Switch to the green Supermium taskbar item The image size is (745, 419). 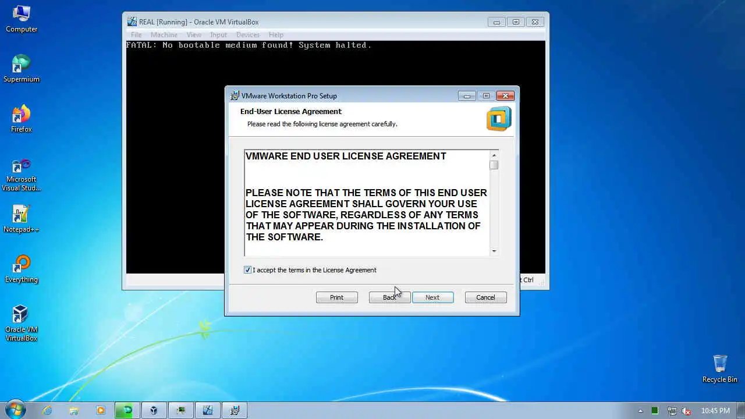point(127,410)
